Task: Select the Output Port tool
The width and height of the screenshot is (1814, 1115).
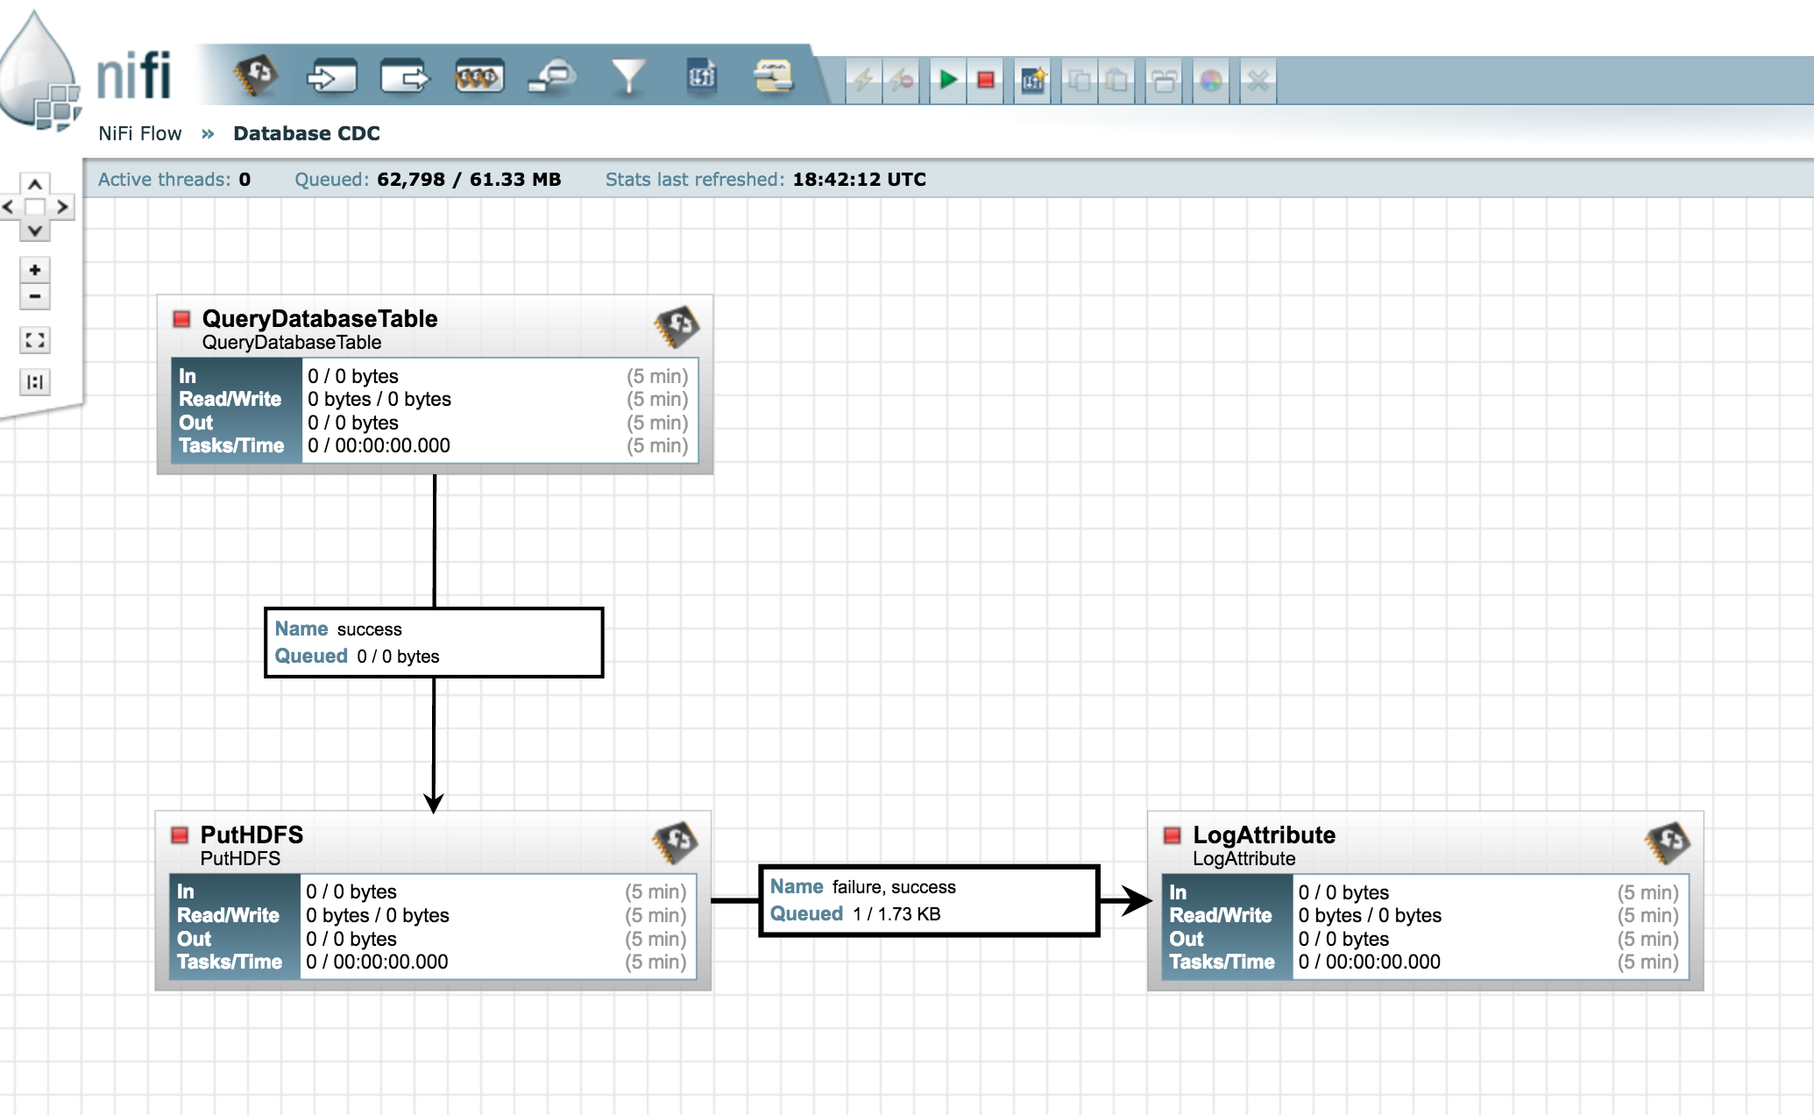Action: (407, 78)
